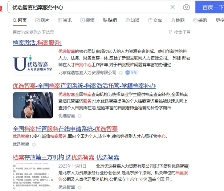Click the 优选智嘉 U logo thumbnail
Viewport: 224px width, 191px height.
pos(33,62)
